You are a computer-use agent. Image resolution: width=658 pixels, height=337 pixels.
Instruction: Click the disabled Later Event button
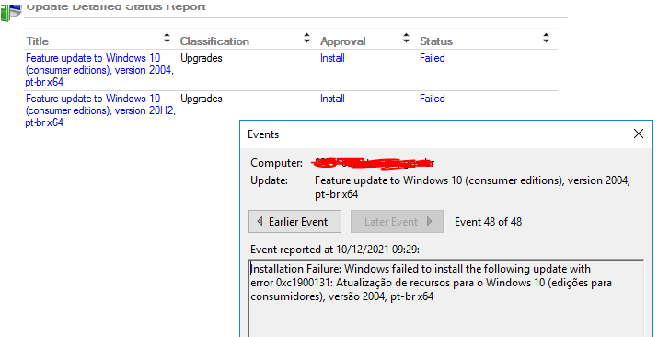(x=397, y=222)
